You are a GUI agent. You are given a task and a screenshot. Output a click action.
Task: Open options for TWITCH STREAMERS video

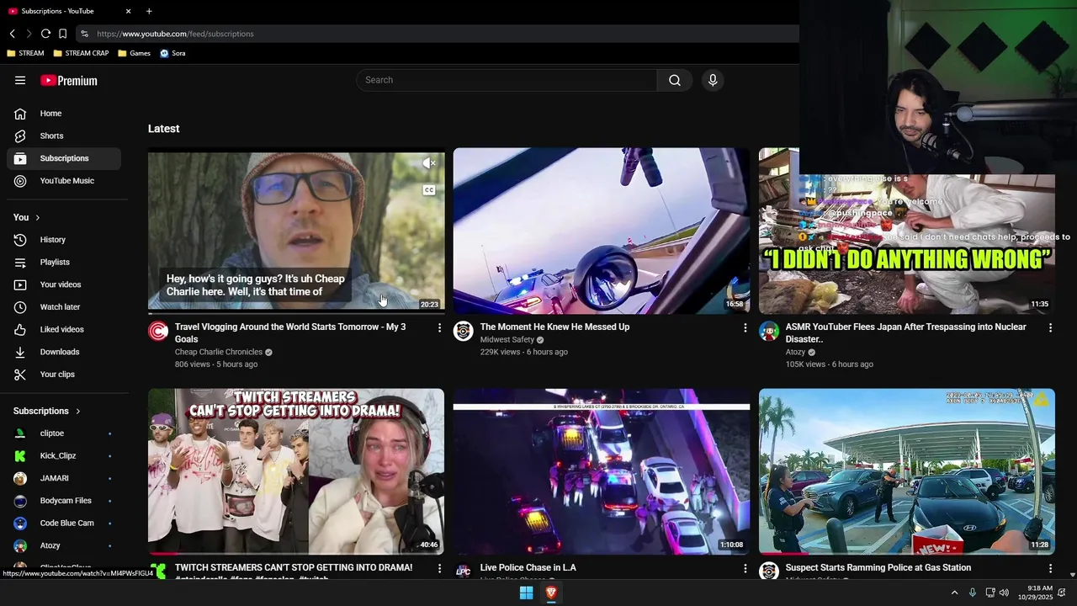point(439,569)
